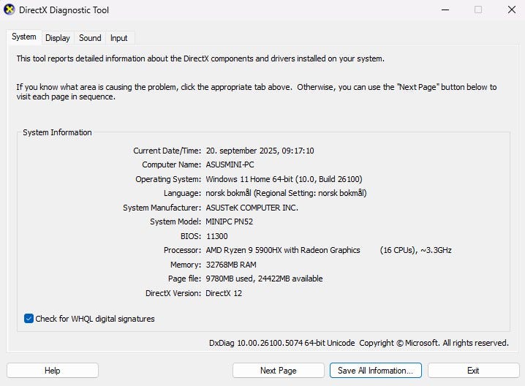
Task: Close the DirectX Diagnostic Tool window
Action: [x=512, y=10]
